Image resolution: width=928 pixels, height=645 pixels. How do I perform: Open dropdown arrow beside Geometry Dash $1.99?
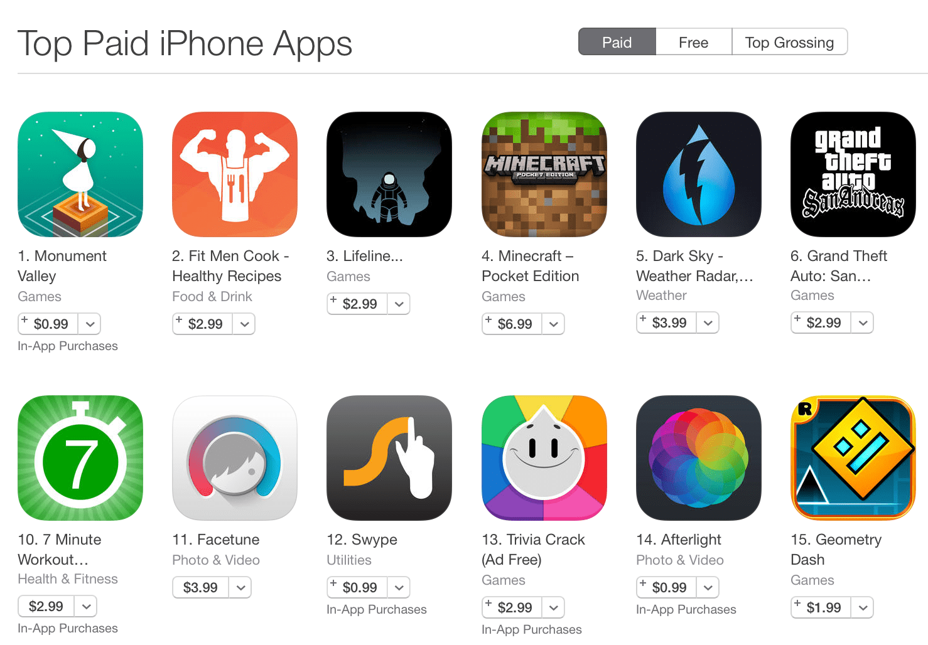pos(863,607)
